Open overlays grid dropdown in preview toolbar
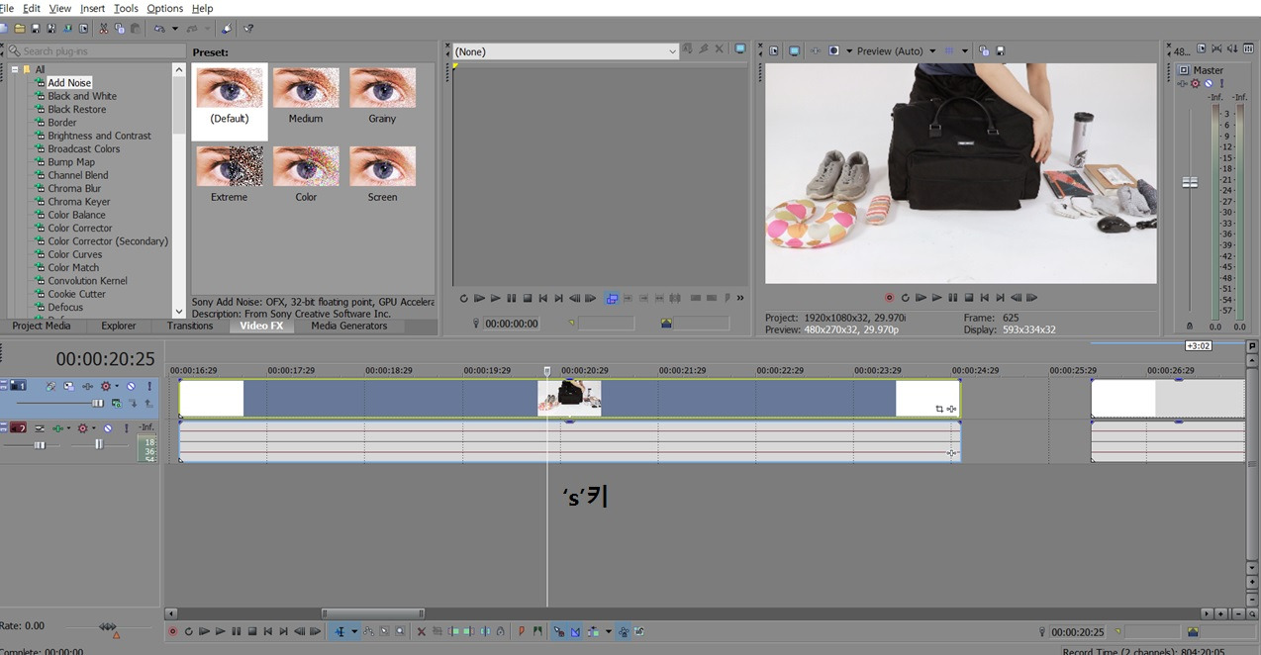Image resolution: width=1261 pixels, height=655 pixels. pos(965,50)
